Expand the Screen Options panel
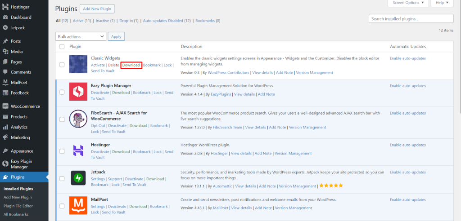The height and width of the screenshot is (221, 461). [408, 3]
